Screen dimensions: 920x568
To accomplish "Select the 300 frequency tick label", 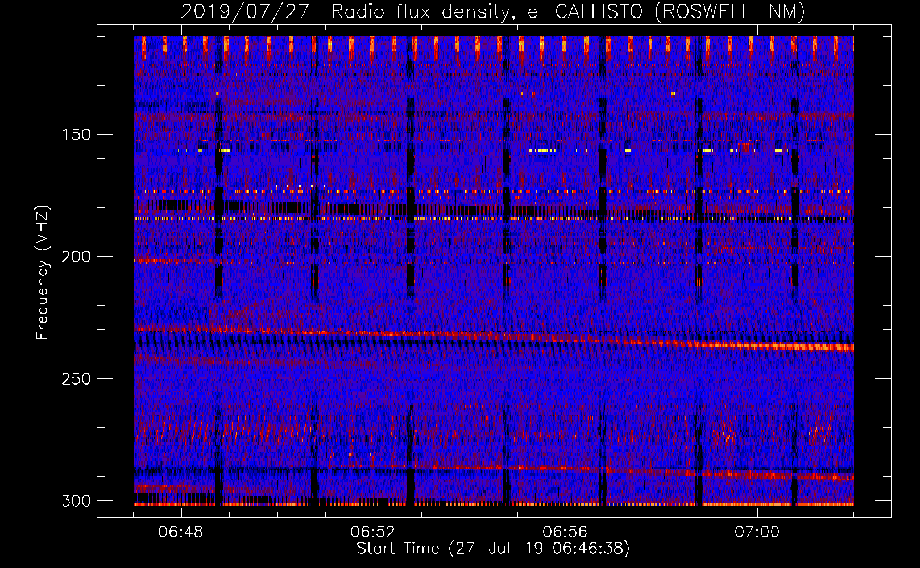I will coord(76,501).
